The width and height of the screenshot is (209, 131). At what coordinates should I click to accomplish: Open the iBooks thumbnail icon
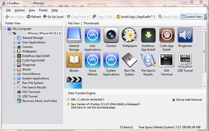point(74,60)
